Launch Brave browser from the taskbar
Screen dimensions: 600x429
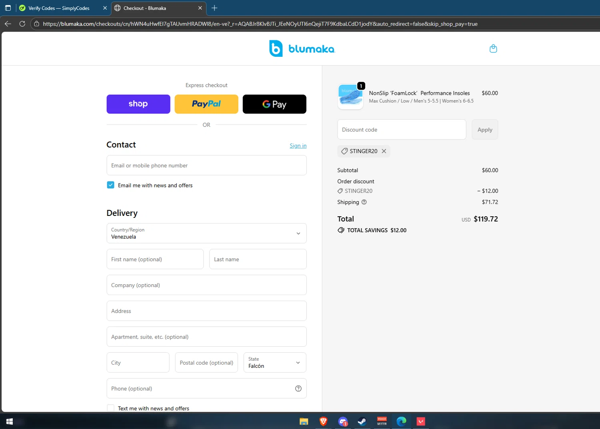[x=323, y=421]
